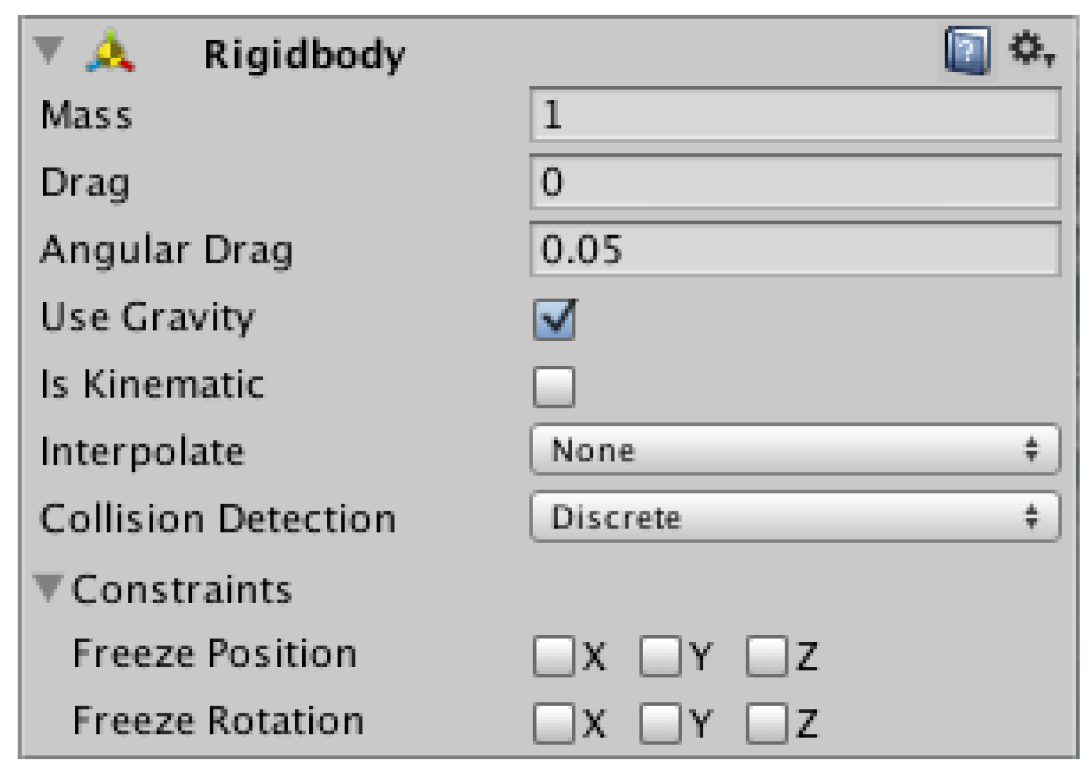Freeze Position on the Z axis
Image resolution: width=1092 pixels, height=774 pixels.
[x=766, y=655]
